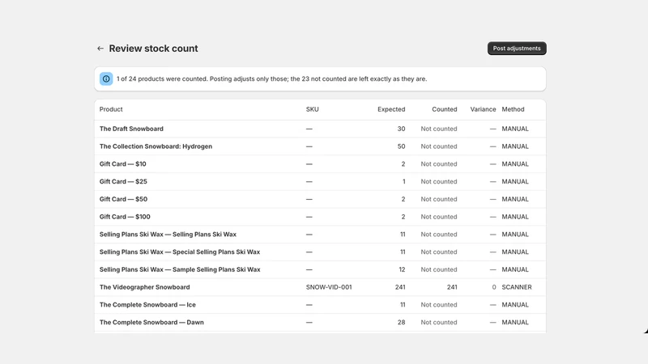This screenshot has width=648, height=364.
Task: Click Not counted for Complete Snowboard — Ice
Action: [x=439, y=305]
